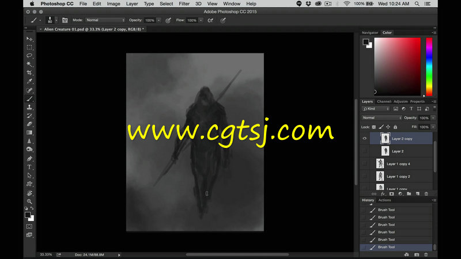
Task: Open the Filter menu
Action: (184, 4)
